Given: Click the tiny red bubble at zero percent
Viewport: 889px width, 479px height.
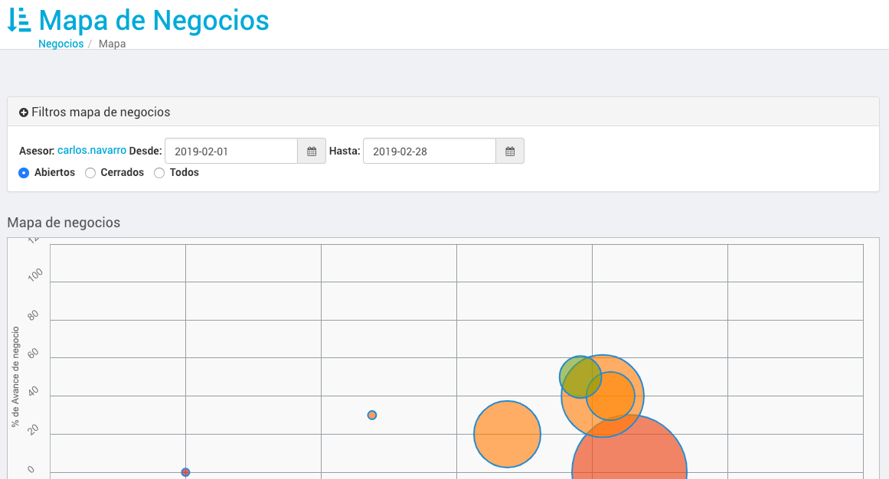Looking at the screenshot, I should point(185,472).
